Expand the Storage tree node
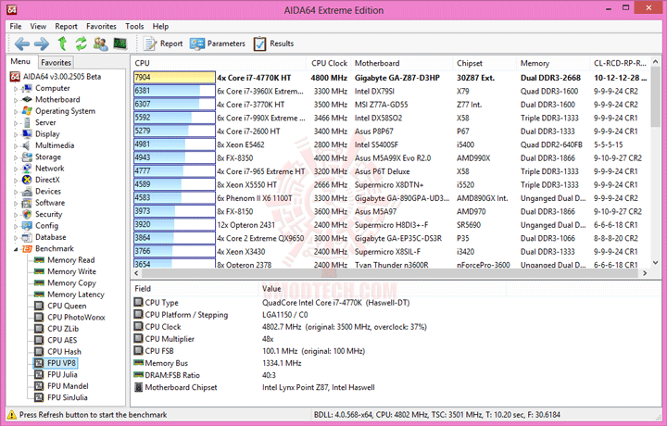The height and width of the screenshot is (426, 667). (16, 157)
